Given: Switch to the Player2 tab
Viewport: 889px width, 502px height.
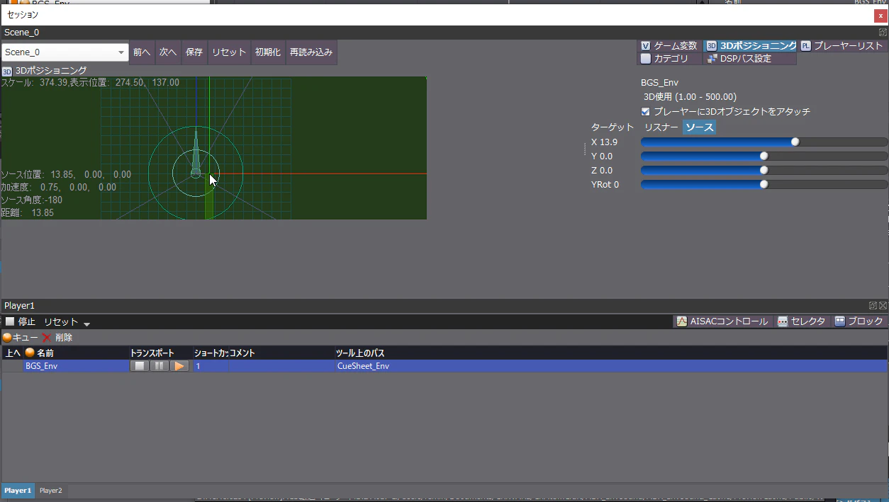Looking at the screenshot, I should tap(51, 491).
